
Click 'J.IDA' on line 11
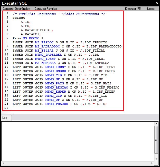(94, 55)
